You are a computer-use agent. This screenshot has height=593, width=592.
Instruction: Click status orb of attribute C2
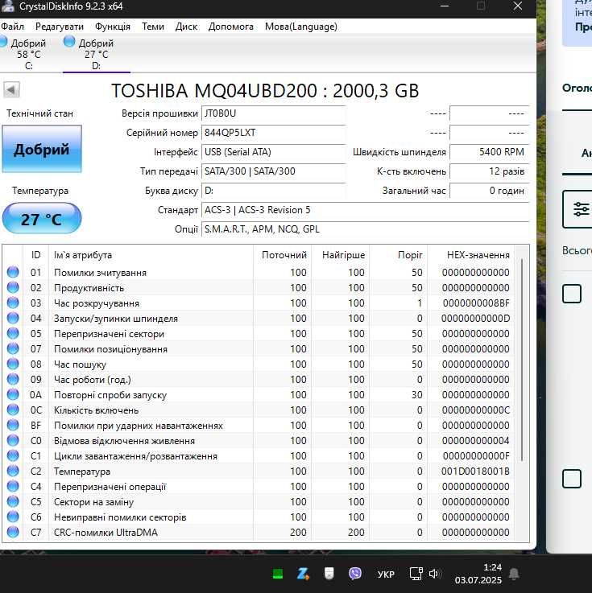pyautogui.click(x=13, y=471)
